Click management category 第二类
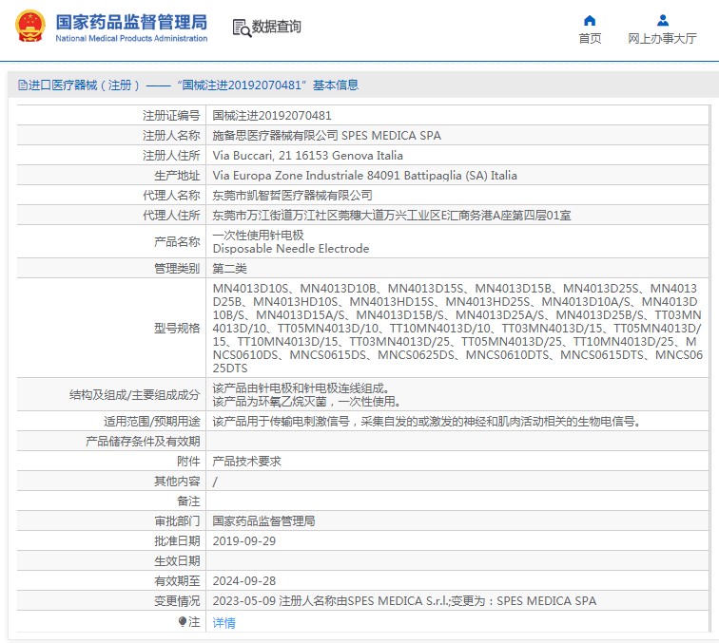 tap(230, 269)
